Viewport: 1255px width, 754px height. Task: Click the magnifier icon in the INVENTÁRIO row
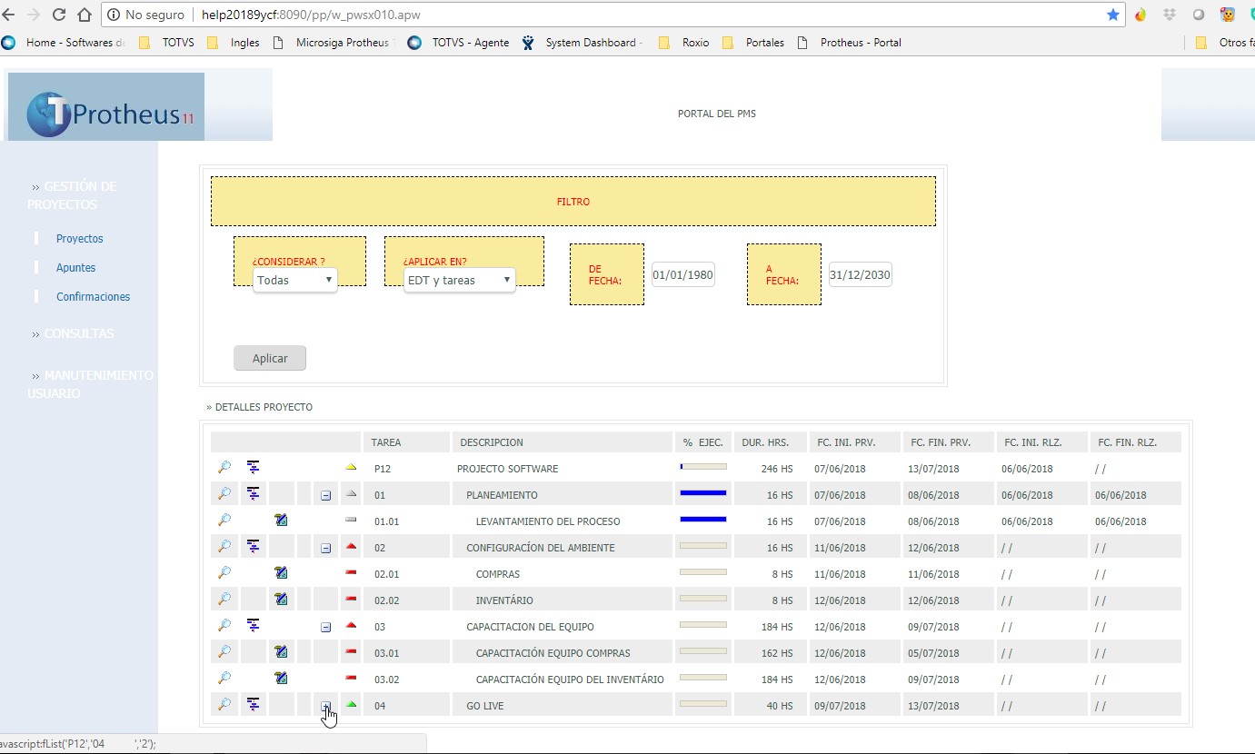pyautogui.click(x=224, y=599)
